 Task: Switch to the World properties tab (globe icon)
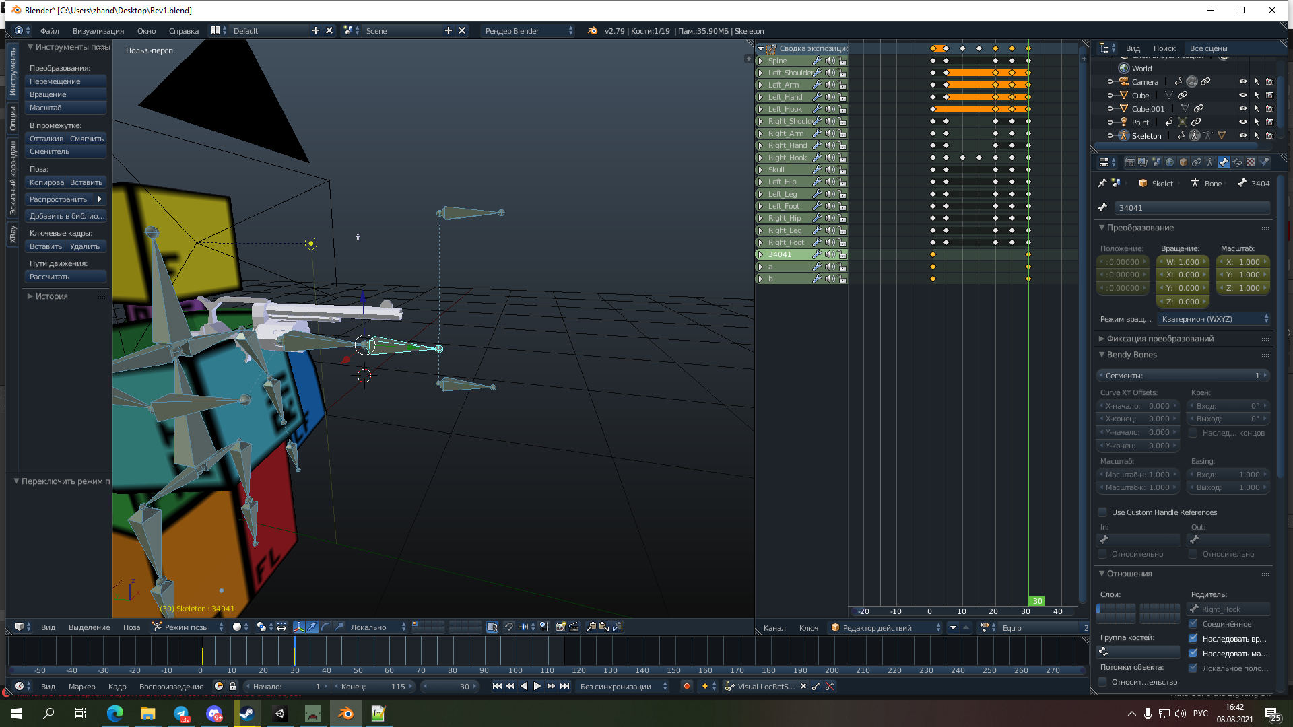pos(1170,162)
